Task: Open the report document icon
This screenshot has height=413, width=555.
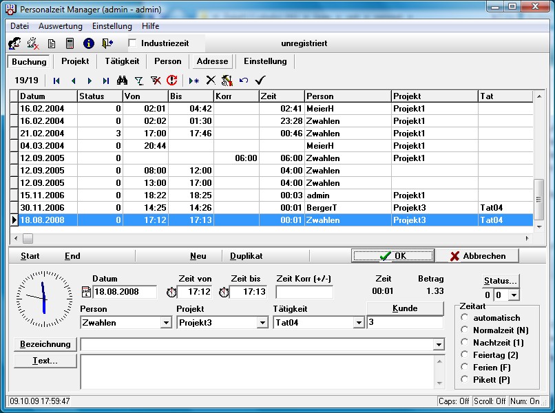Action: point(52,44)
